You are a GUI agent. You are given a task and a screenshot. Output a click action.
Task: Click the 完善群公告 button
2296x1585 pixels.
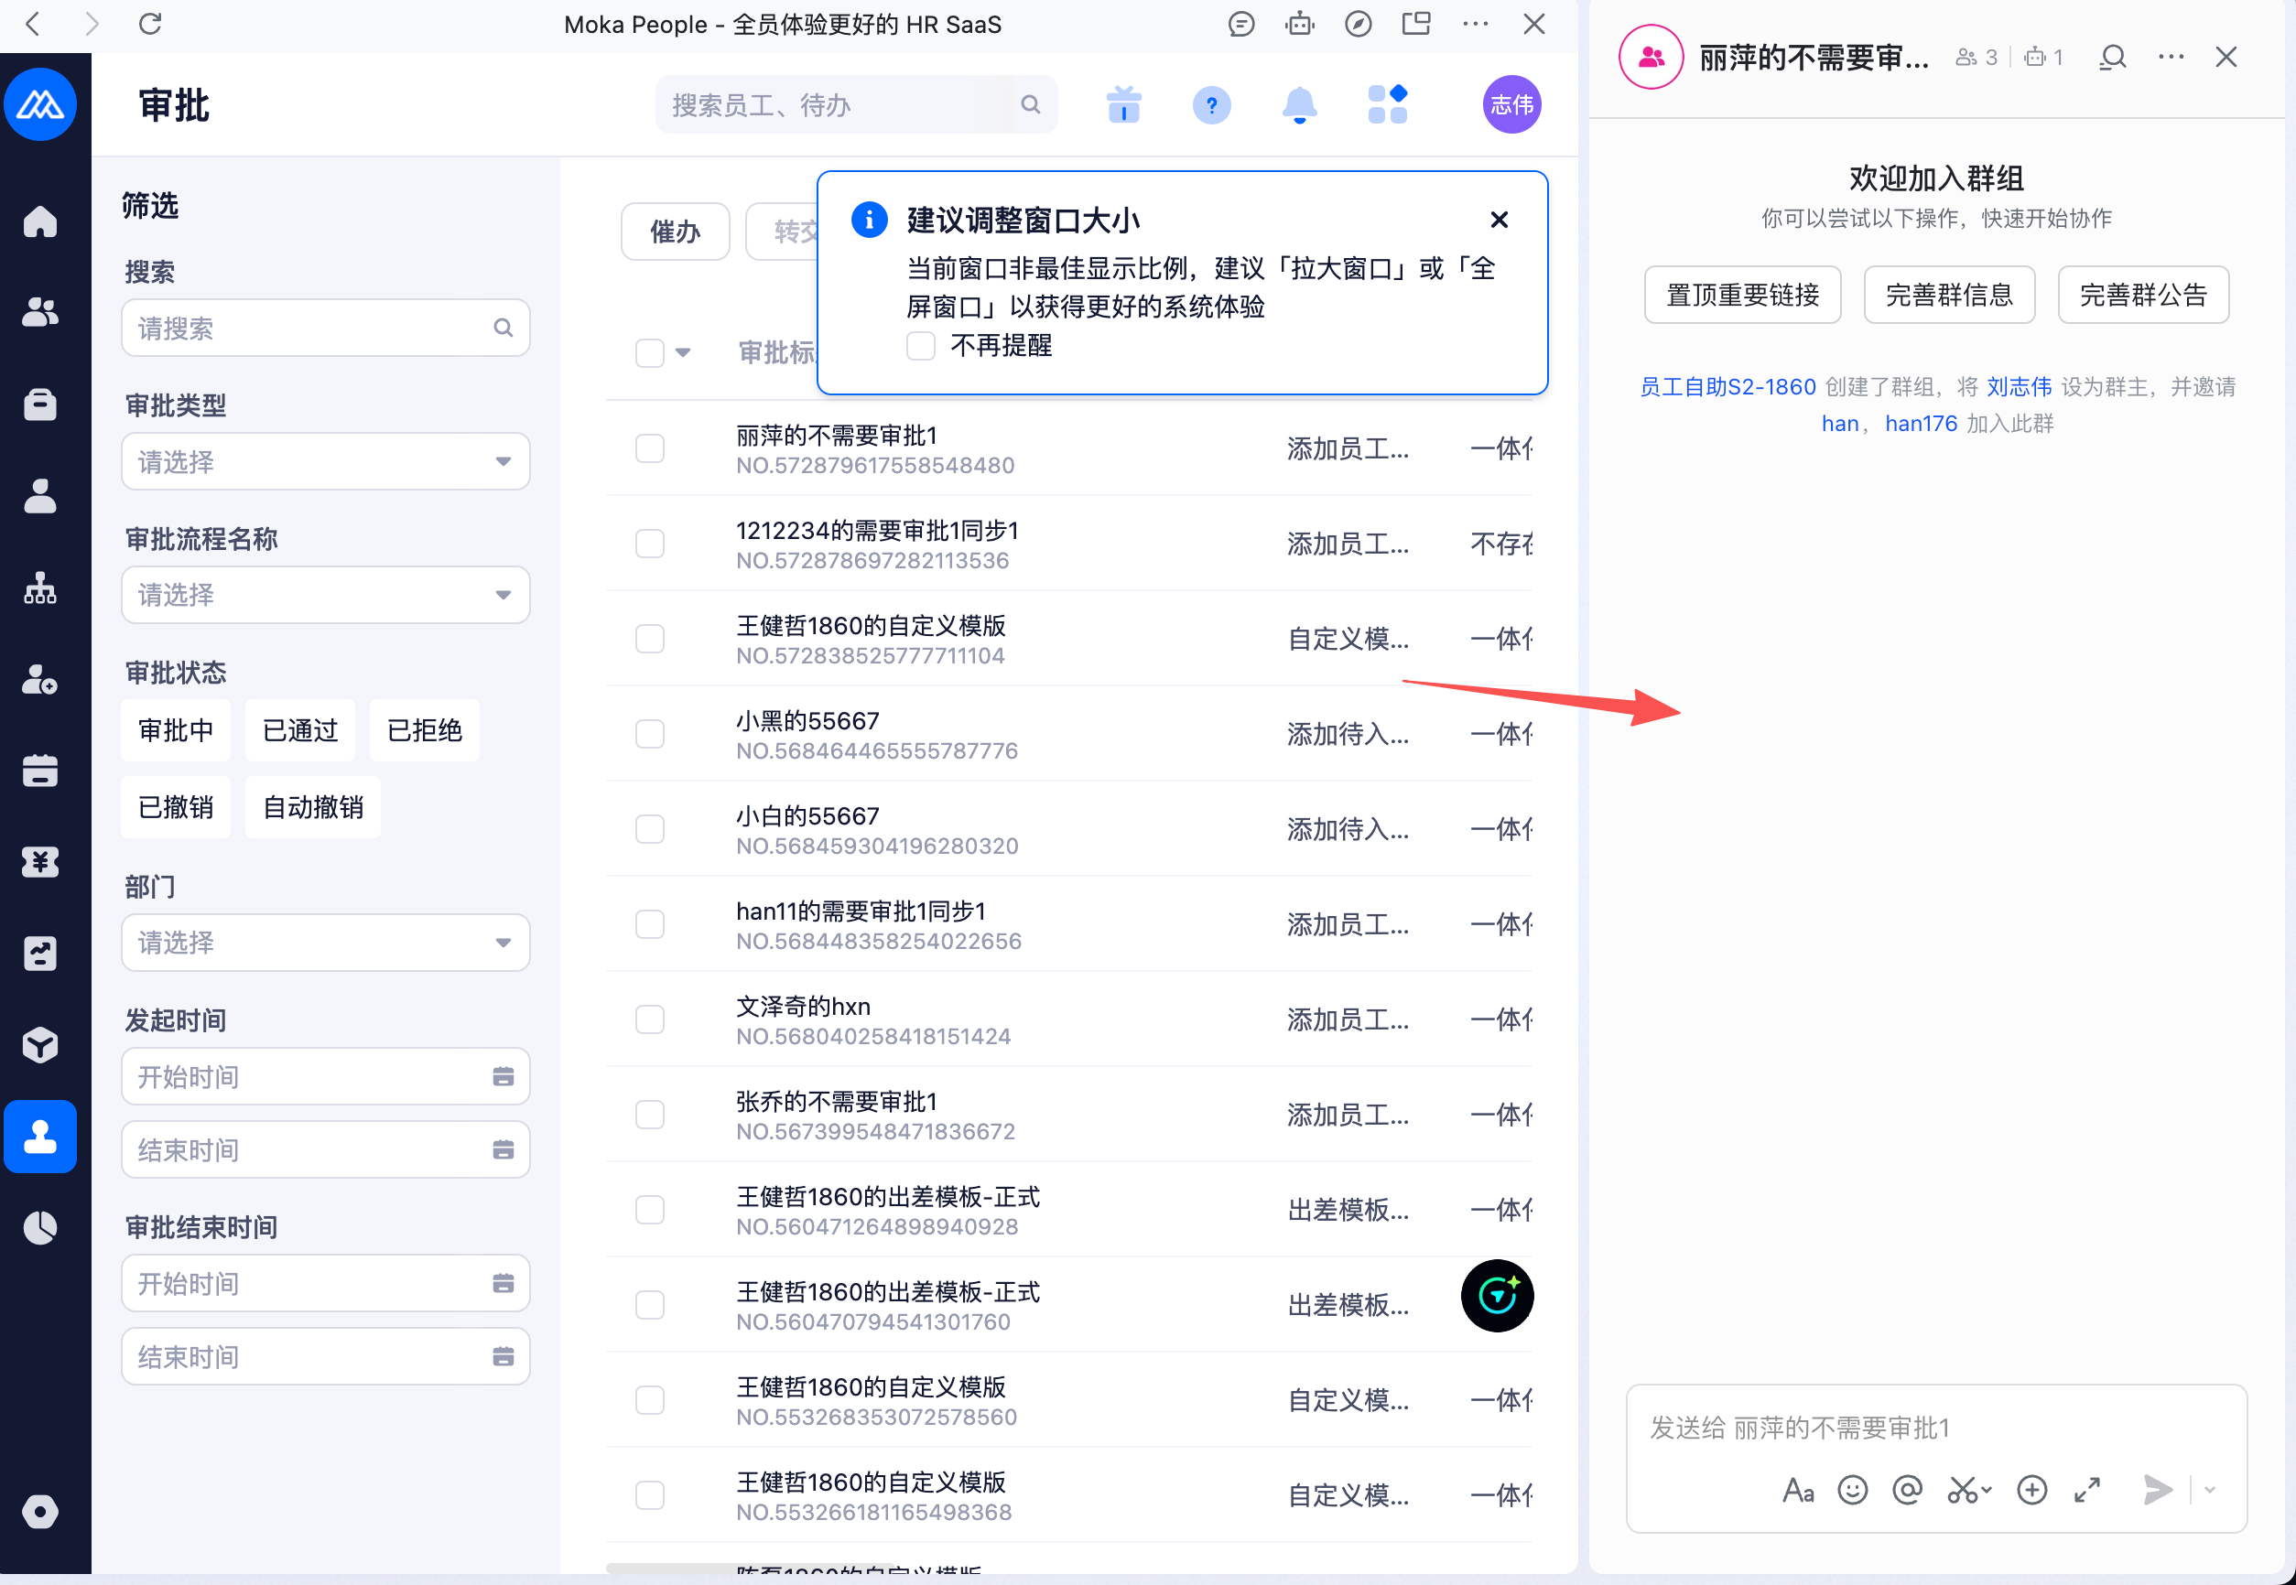click(2143, 295)
